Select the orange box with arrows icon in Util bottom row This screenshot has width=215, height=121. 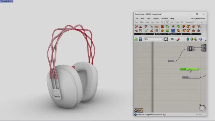[193, 31]
